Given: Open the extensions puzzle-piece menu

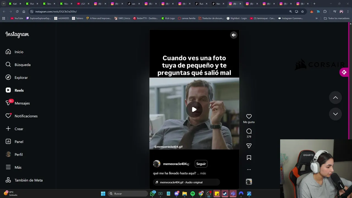Looking at the screenshot, I should click(x=325, y=12).
